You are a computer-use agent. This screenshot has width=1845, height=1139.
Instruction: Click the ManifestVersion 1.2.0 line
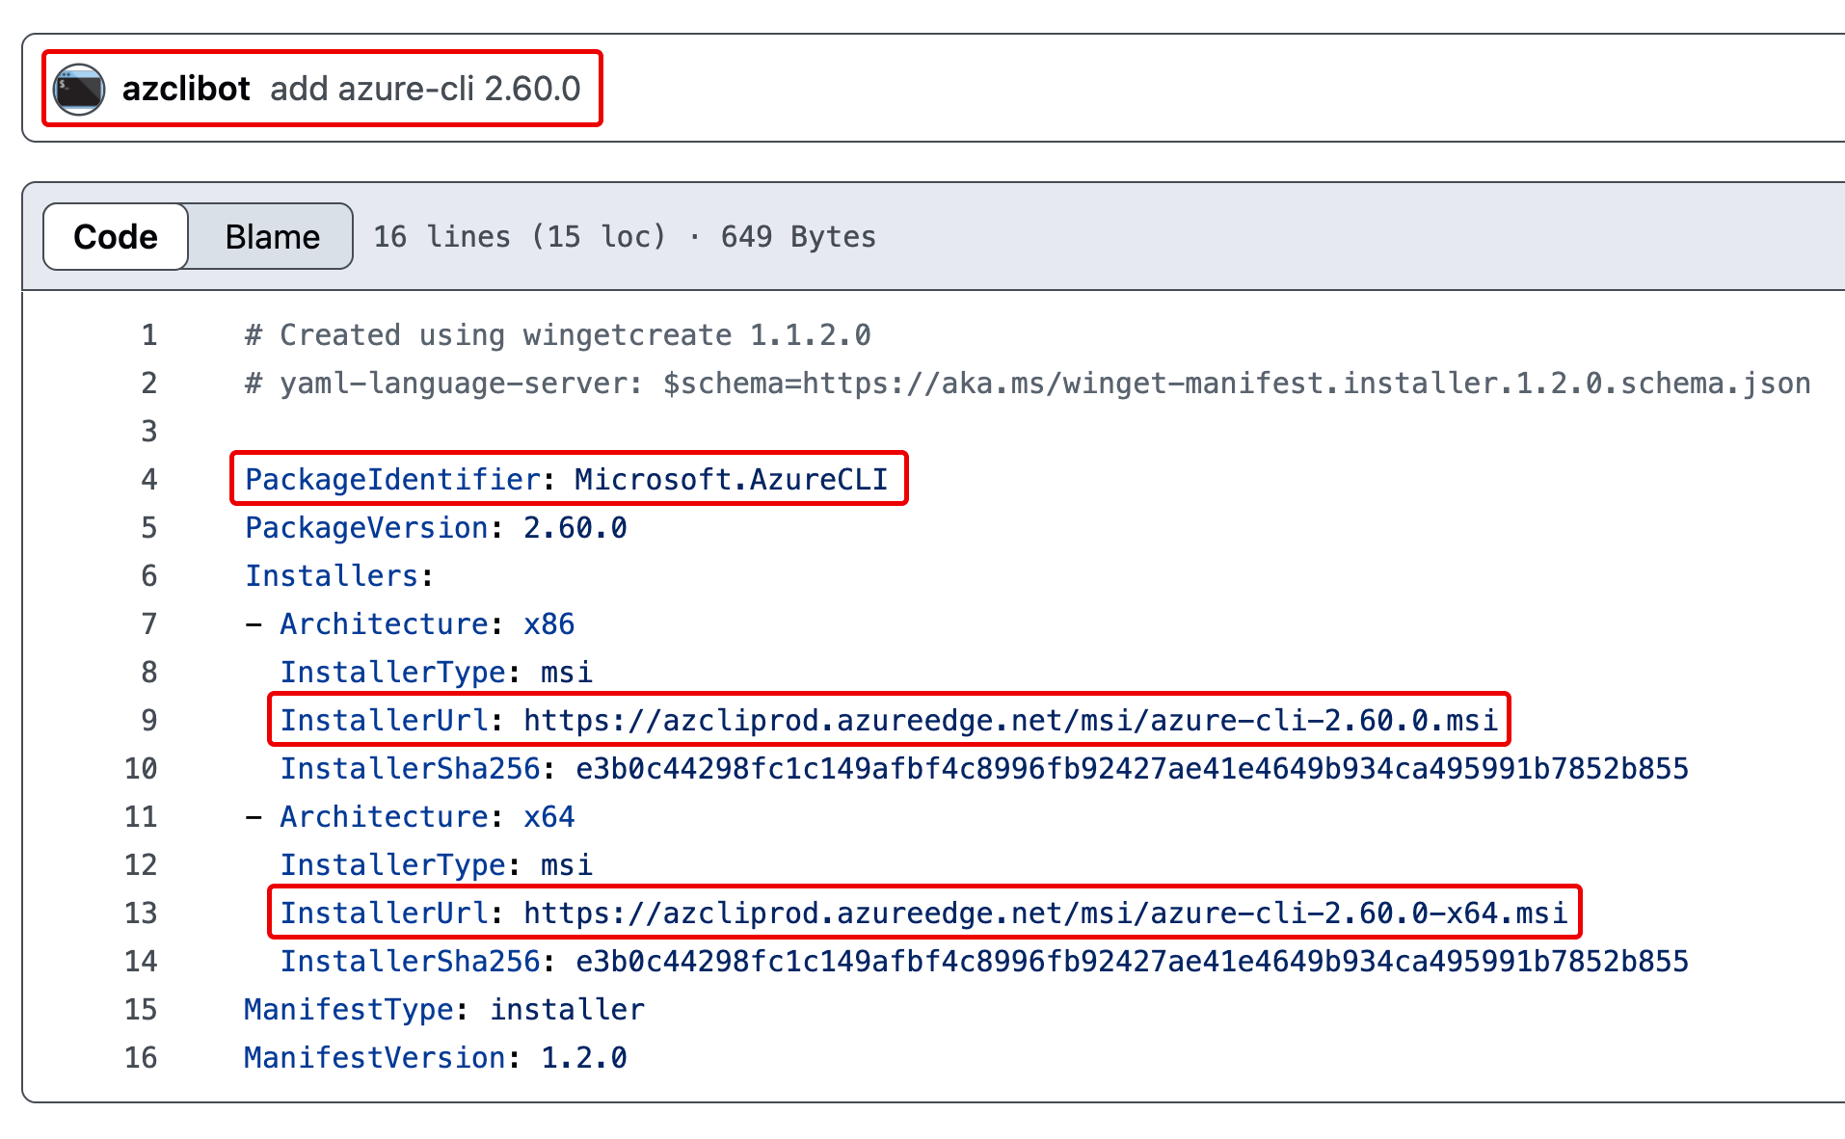click(435, 1058)
